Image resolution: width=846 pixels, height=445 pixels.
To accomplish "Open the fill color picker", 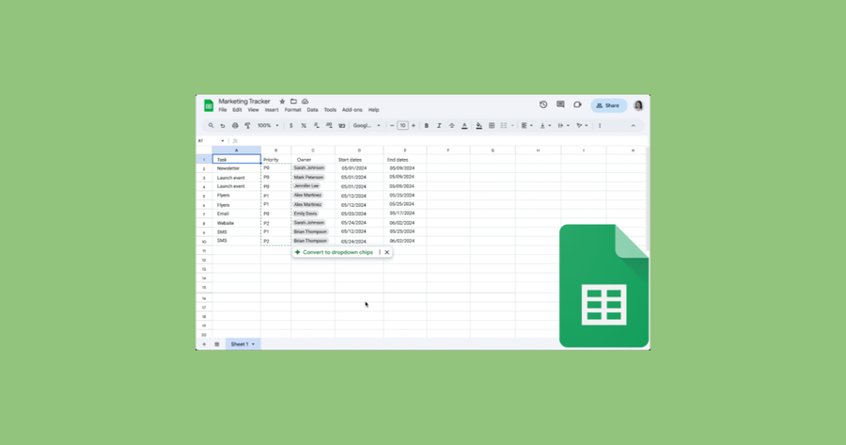I will (x=478, y=126).
